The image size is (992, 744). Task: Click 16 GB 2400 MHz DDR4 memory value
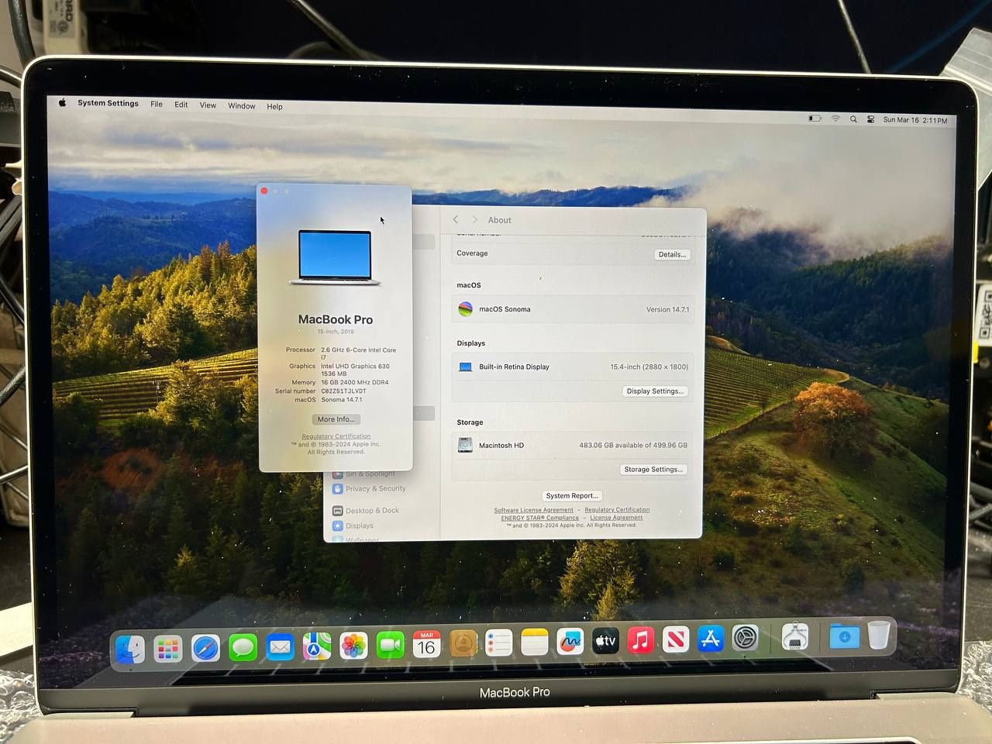(x=355, y=382)
